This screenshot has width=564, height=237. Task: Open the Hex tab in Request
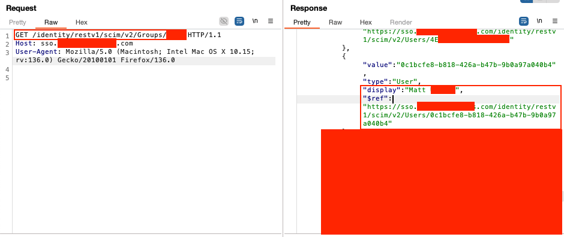pyautogui.click(x=81, y=22)
